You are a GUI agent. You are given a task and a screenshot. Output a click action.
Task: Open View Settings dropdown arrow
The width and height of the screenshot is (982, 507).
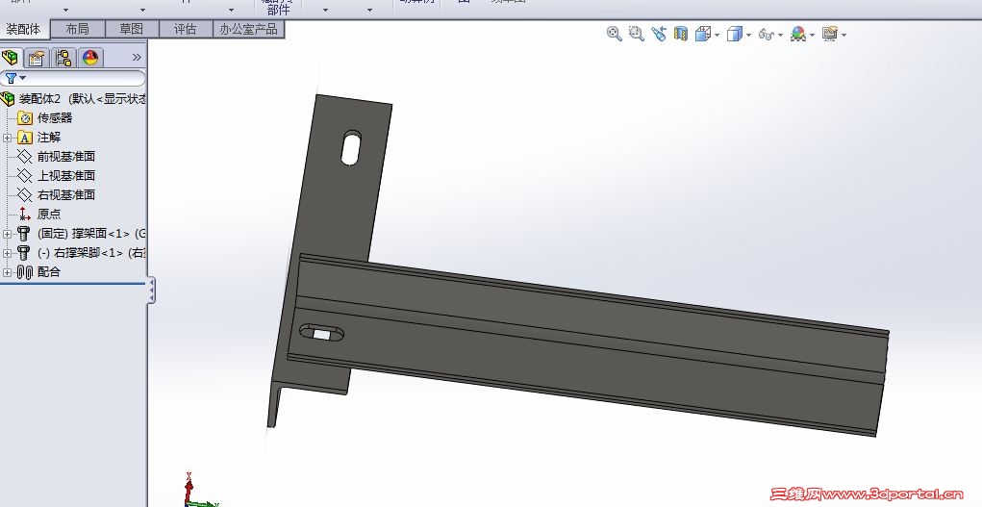[844, 35]
